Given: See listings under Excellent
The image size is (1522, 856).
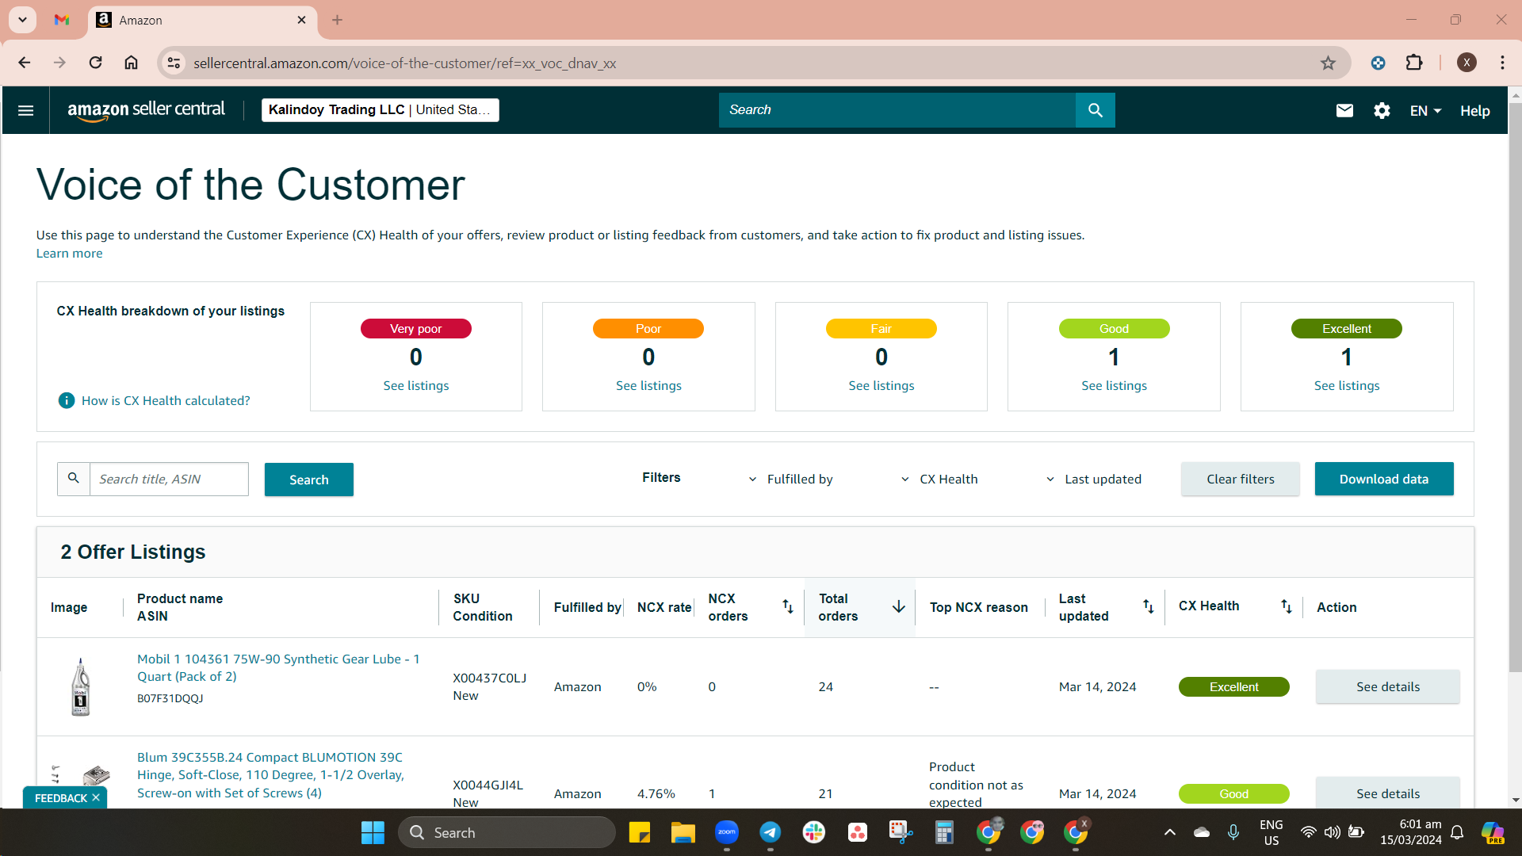Looking at the screenshot, I should click(1347, 385).
